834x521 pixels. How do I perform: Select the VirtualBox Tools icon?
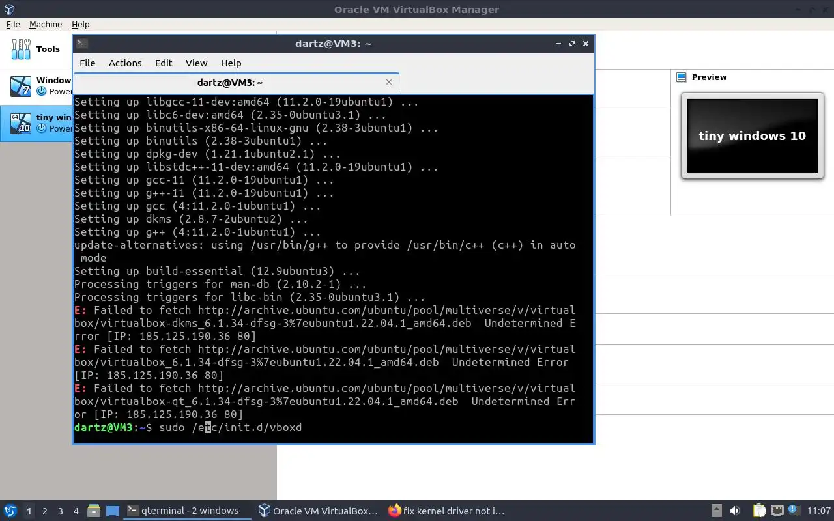(21, 49)
